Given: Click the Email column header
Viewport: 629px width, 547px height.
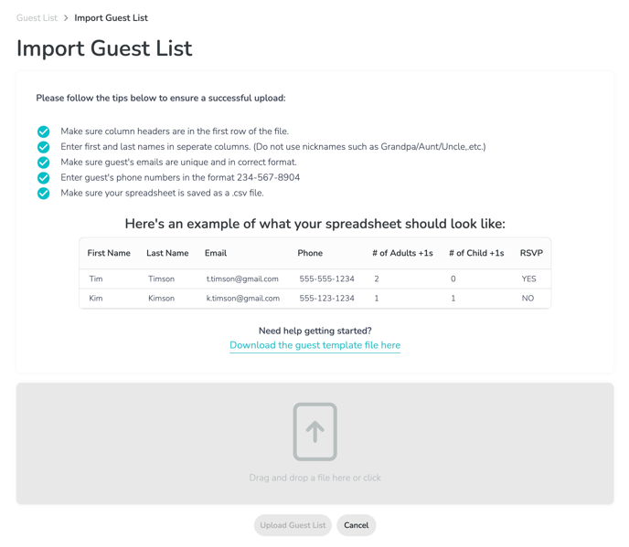Looking at the screenshot, I should click(x=216, y=253).
